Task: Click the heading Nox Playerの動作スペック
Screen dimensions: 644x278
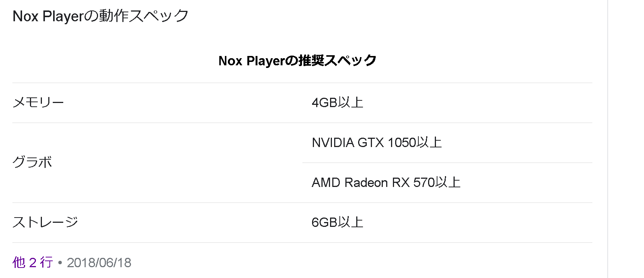Action: click(x=100, y=16)
